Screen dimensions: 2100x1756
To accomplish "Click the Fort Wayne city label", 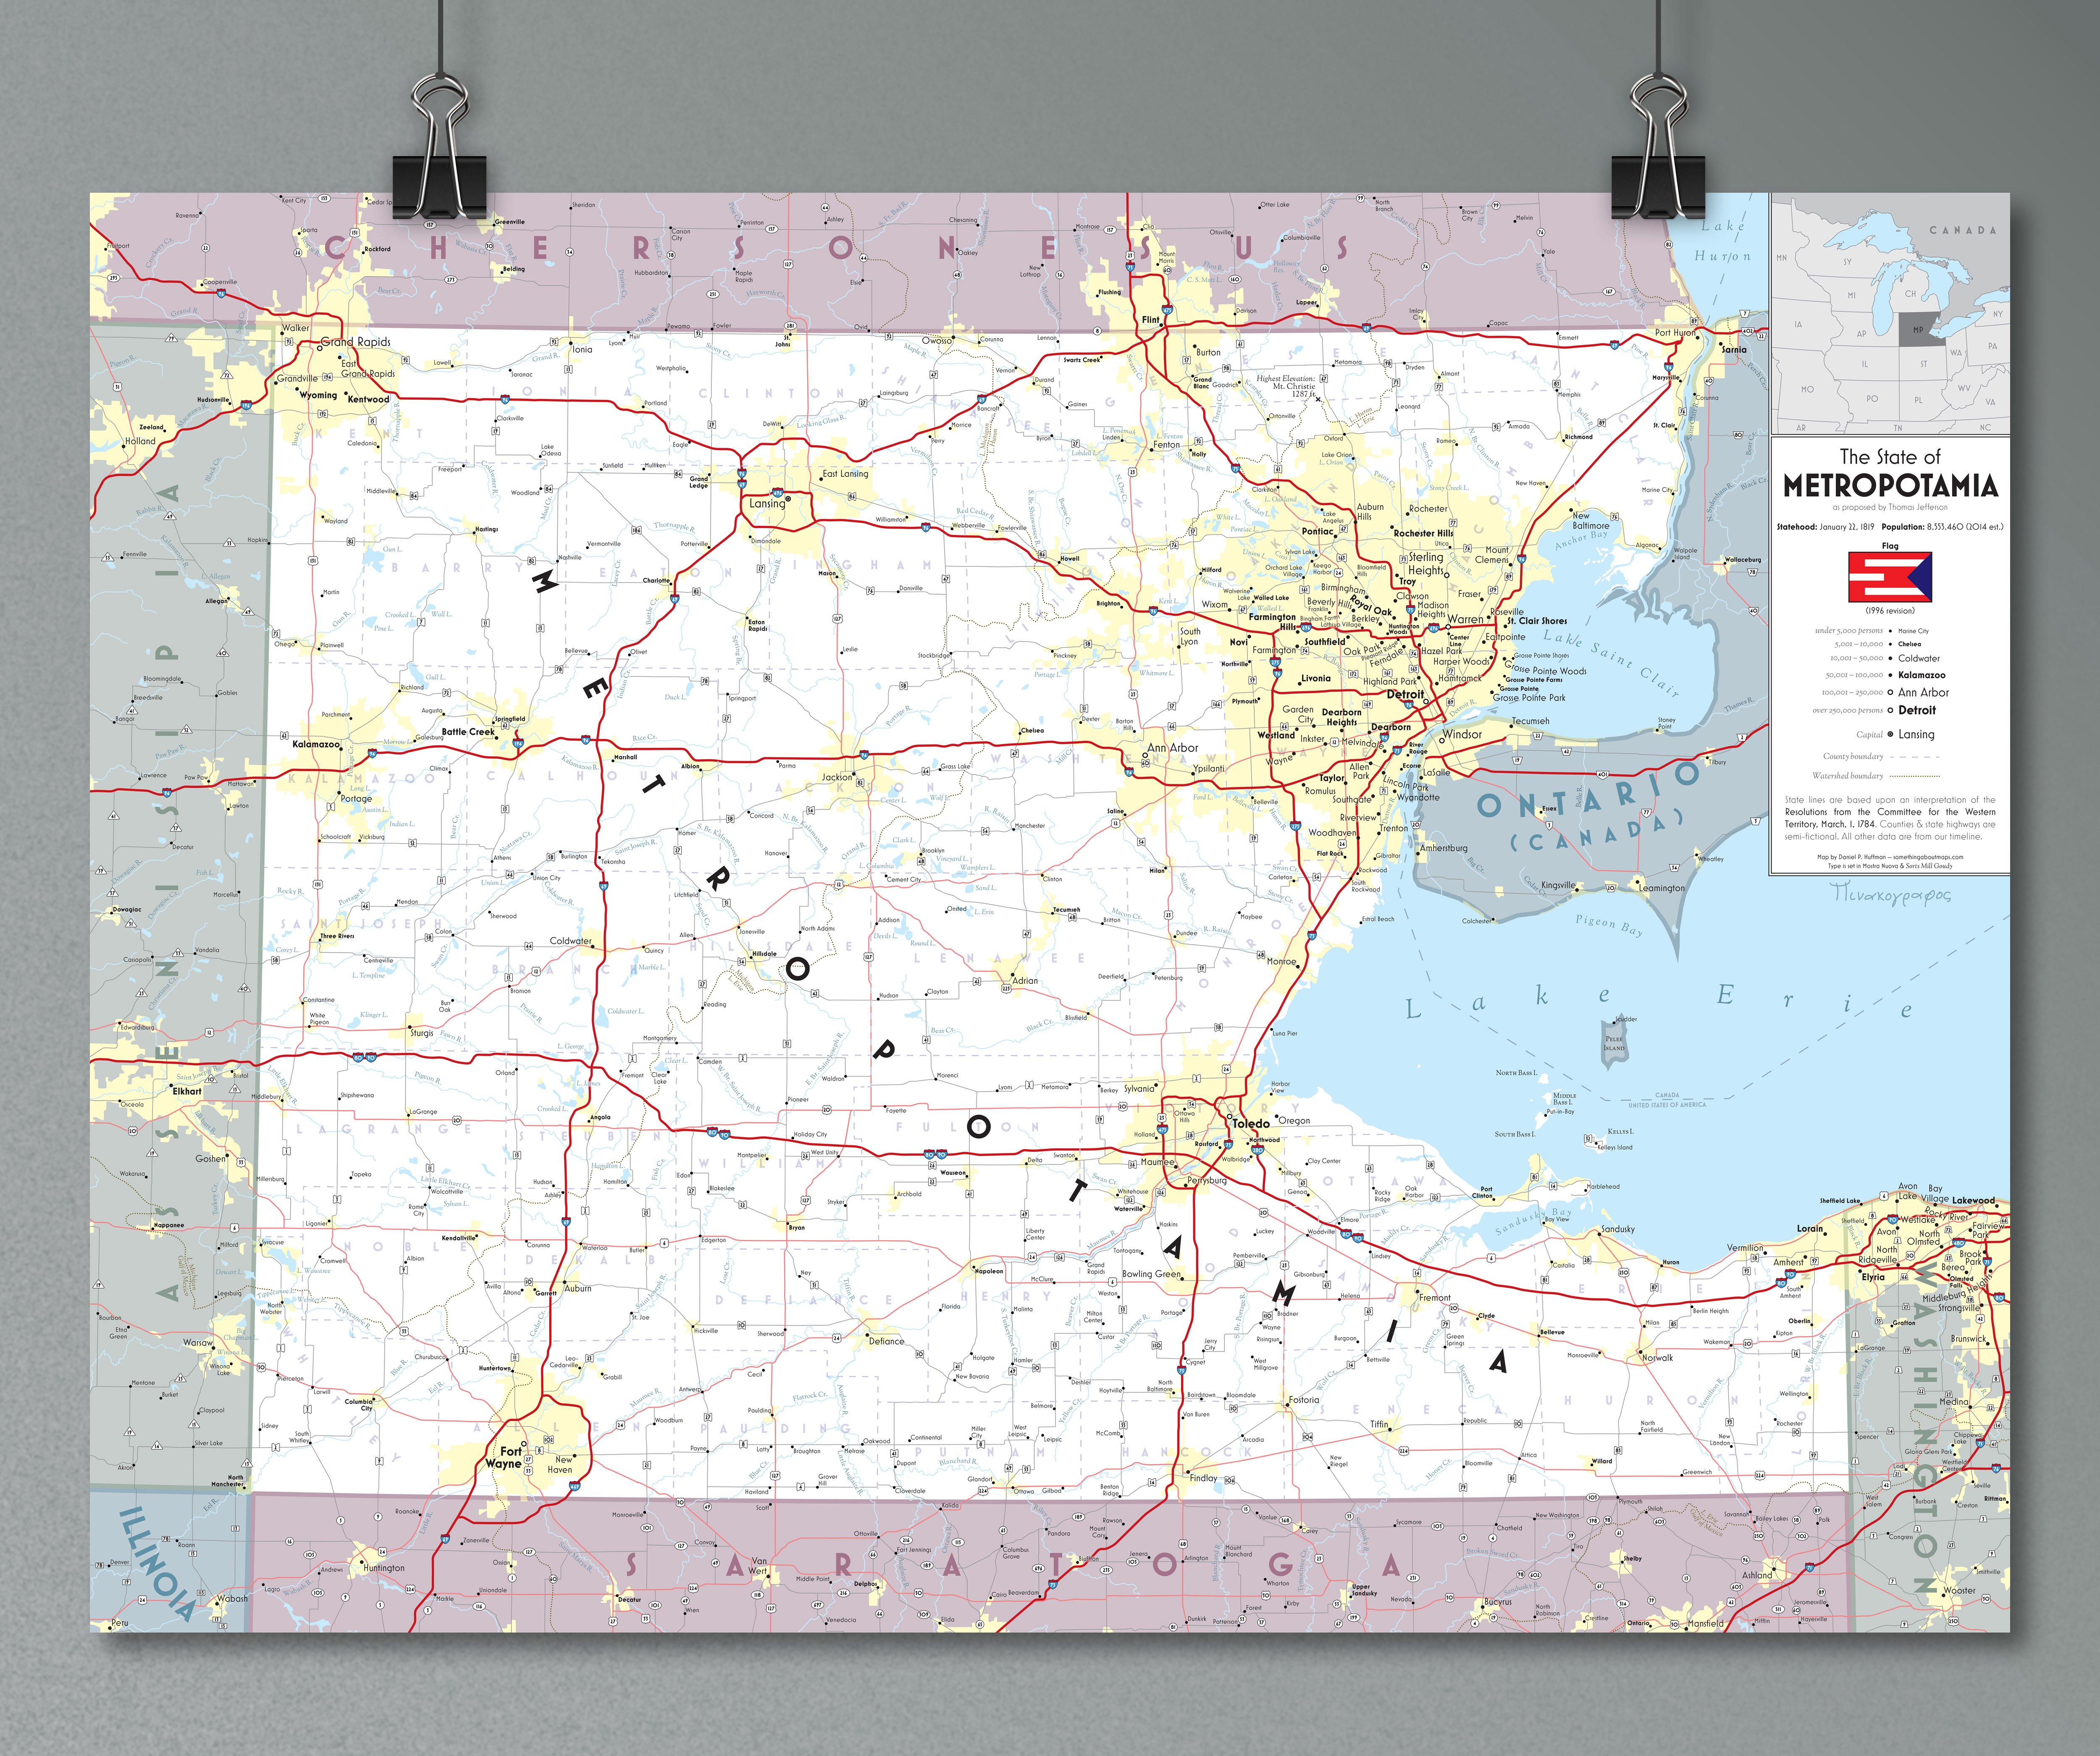I will pos(506,1457).
